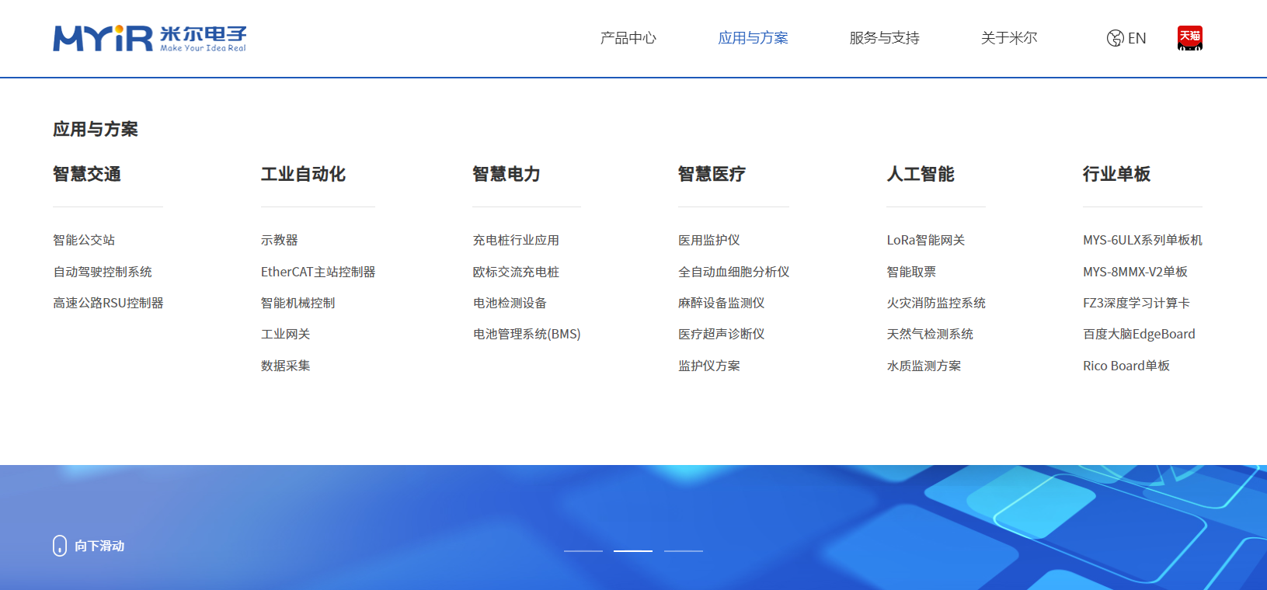Screen dimensions: 1267x590
Task: Click the scroll-down mouse icon
Action: pos(60,546)
